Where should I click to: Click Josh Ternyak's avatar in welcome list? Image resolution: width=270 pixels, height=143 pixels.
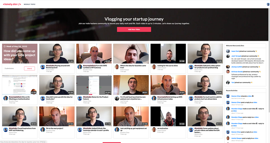click(228, 56)
